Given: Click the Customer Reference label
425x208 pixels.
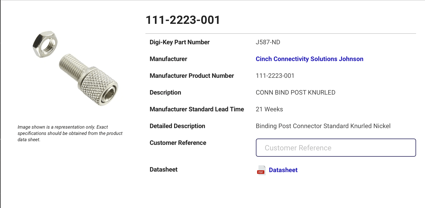Looking at the screenshot, I should click(178, 143).
